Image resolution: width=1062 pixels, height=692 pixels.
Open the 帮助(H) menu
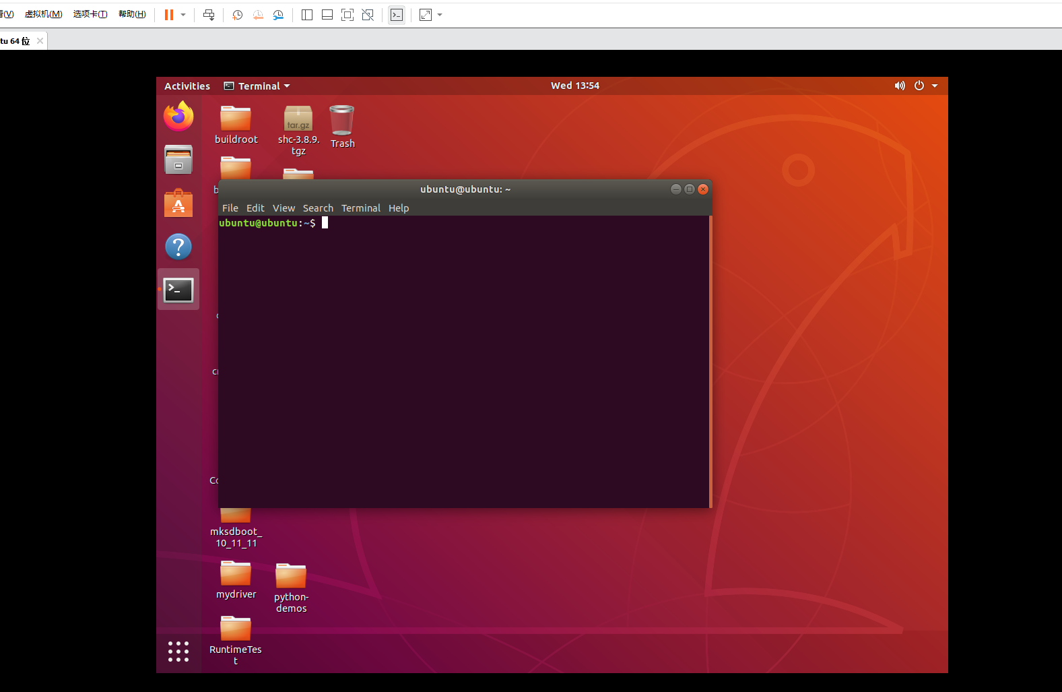click(132, 14)
